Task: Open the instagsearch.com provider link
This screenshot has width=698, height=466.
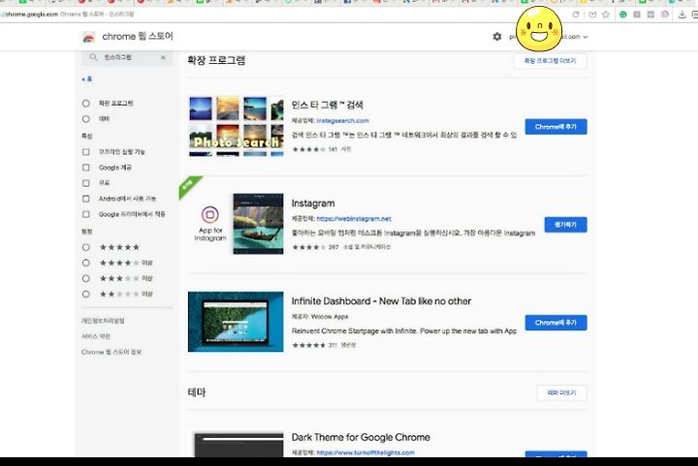Action: [342, 120]
